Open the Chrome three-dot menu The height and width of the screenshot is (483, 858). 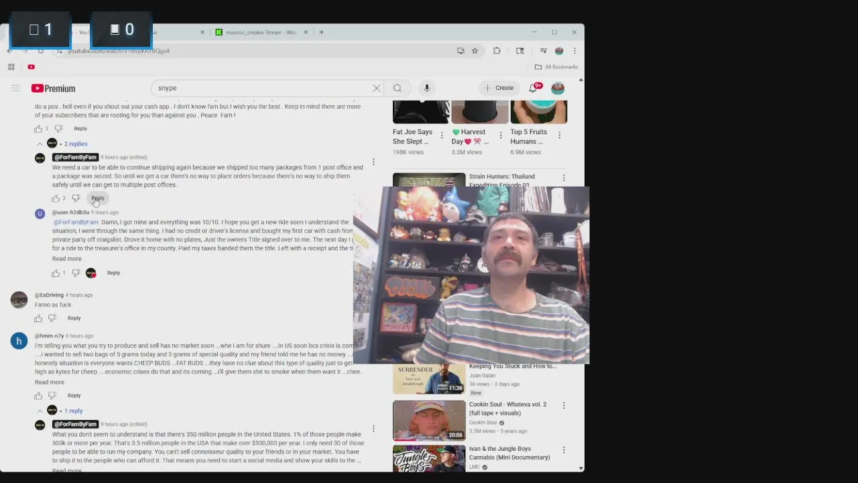574,50
